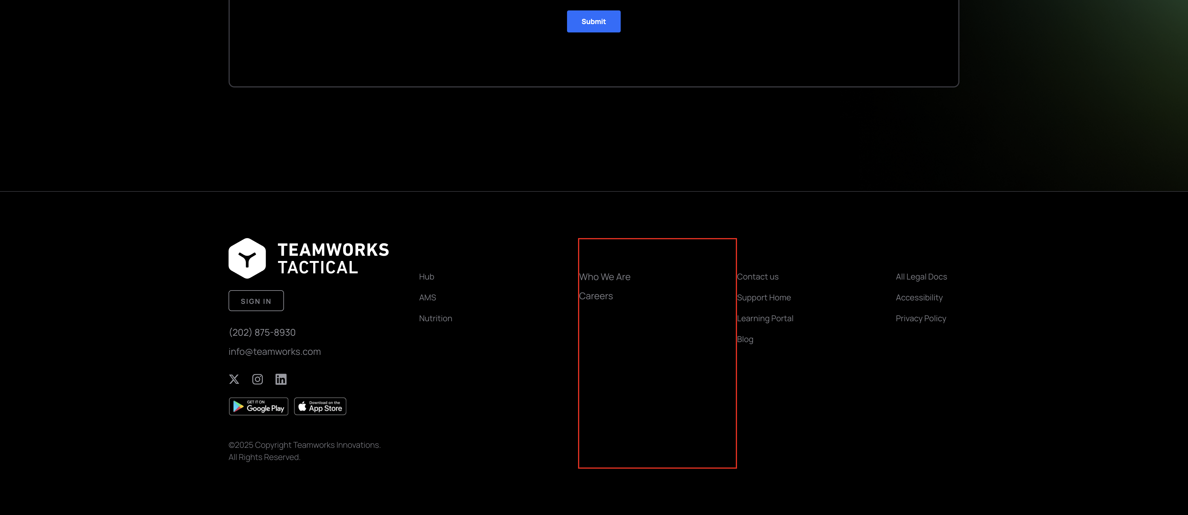Open the LinkedIn social icon

click(x=281, y=379)
